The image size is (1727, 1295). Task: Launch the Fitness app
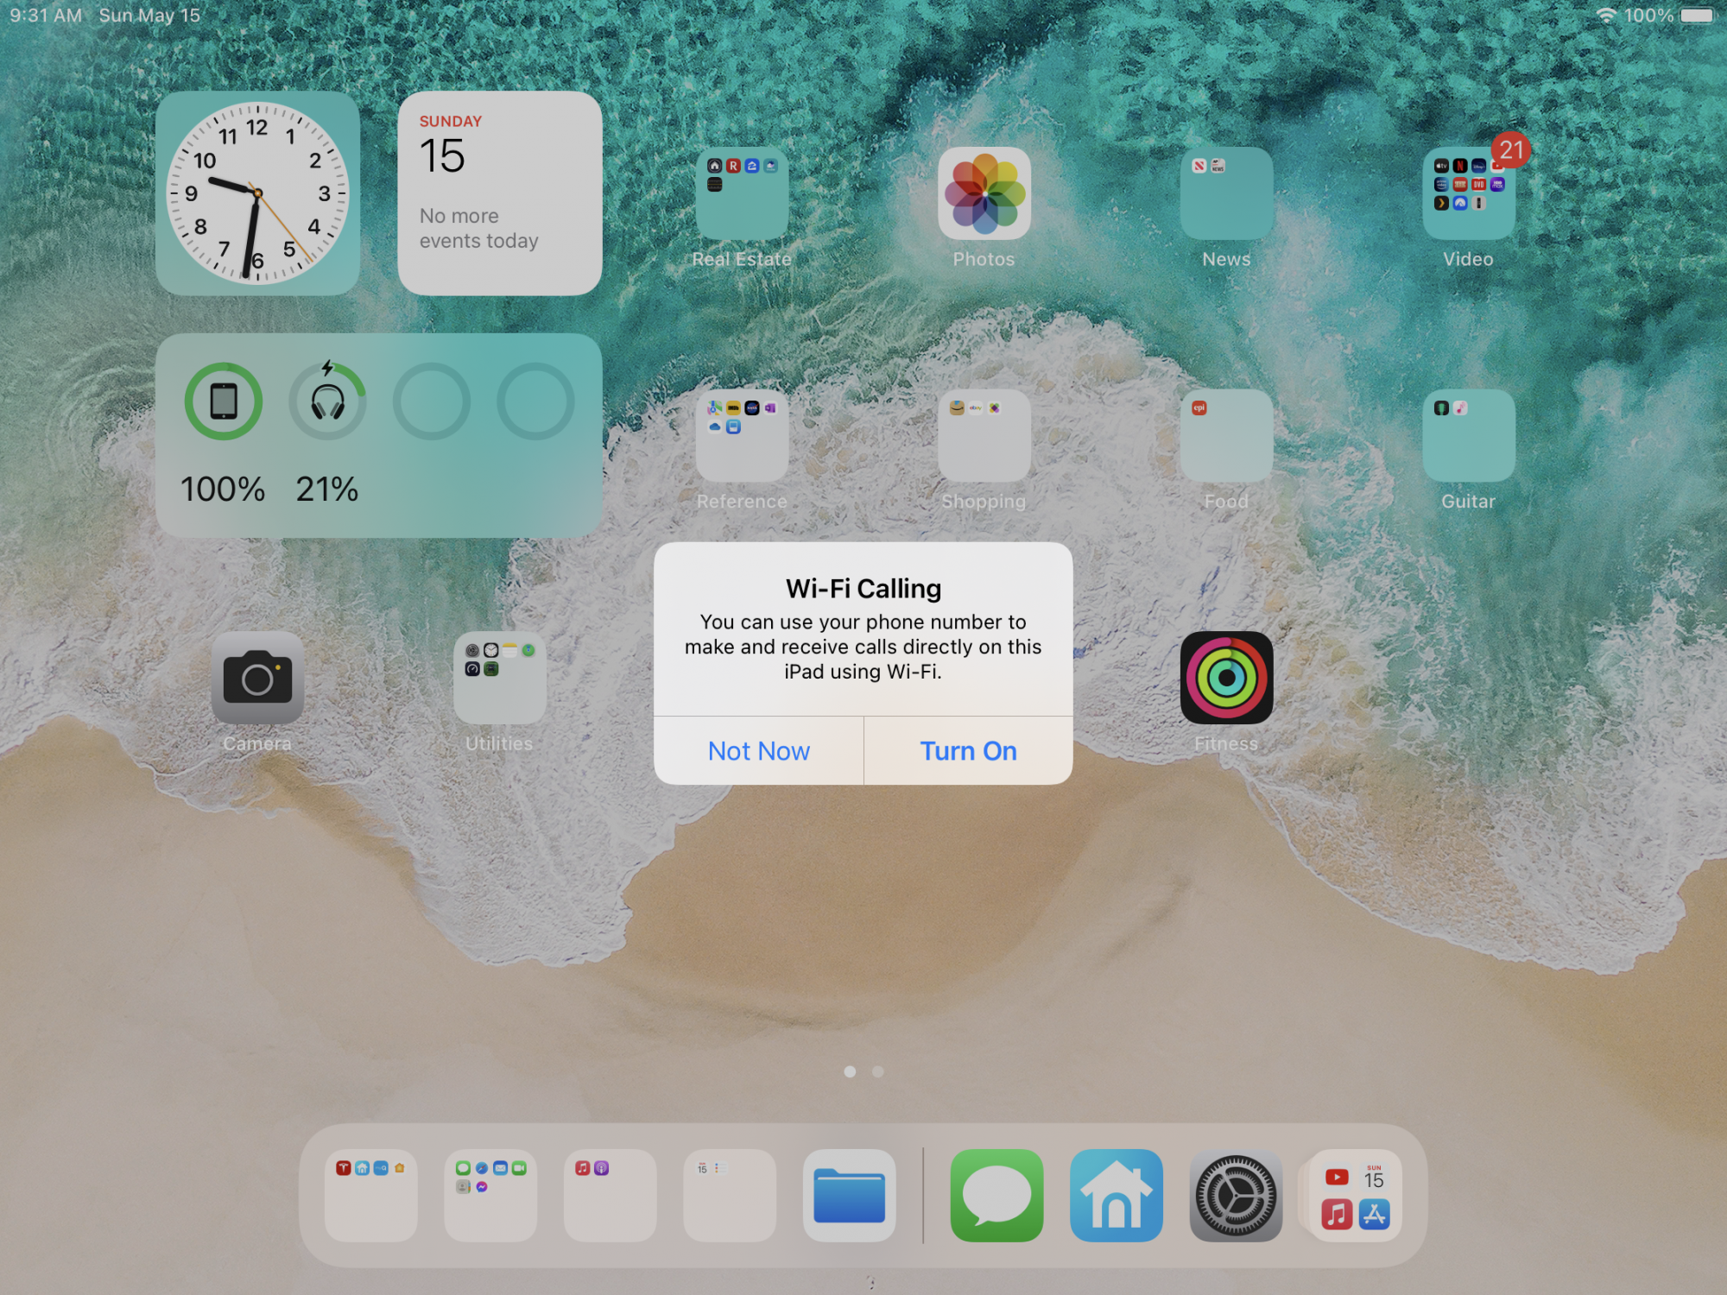pos(1225,678)
